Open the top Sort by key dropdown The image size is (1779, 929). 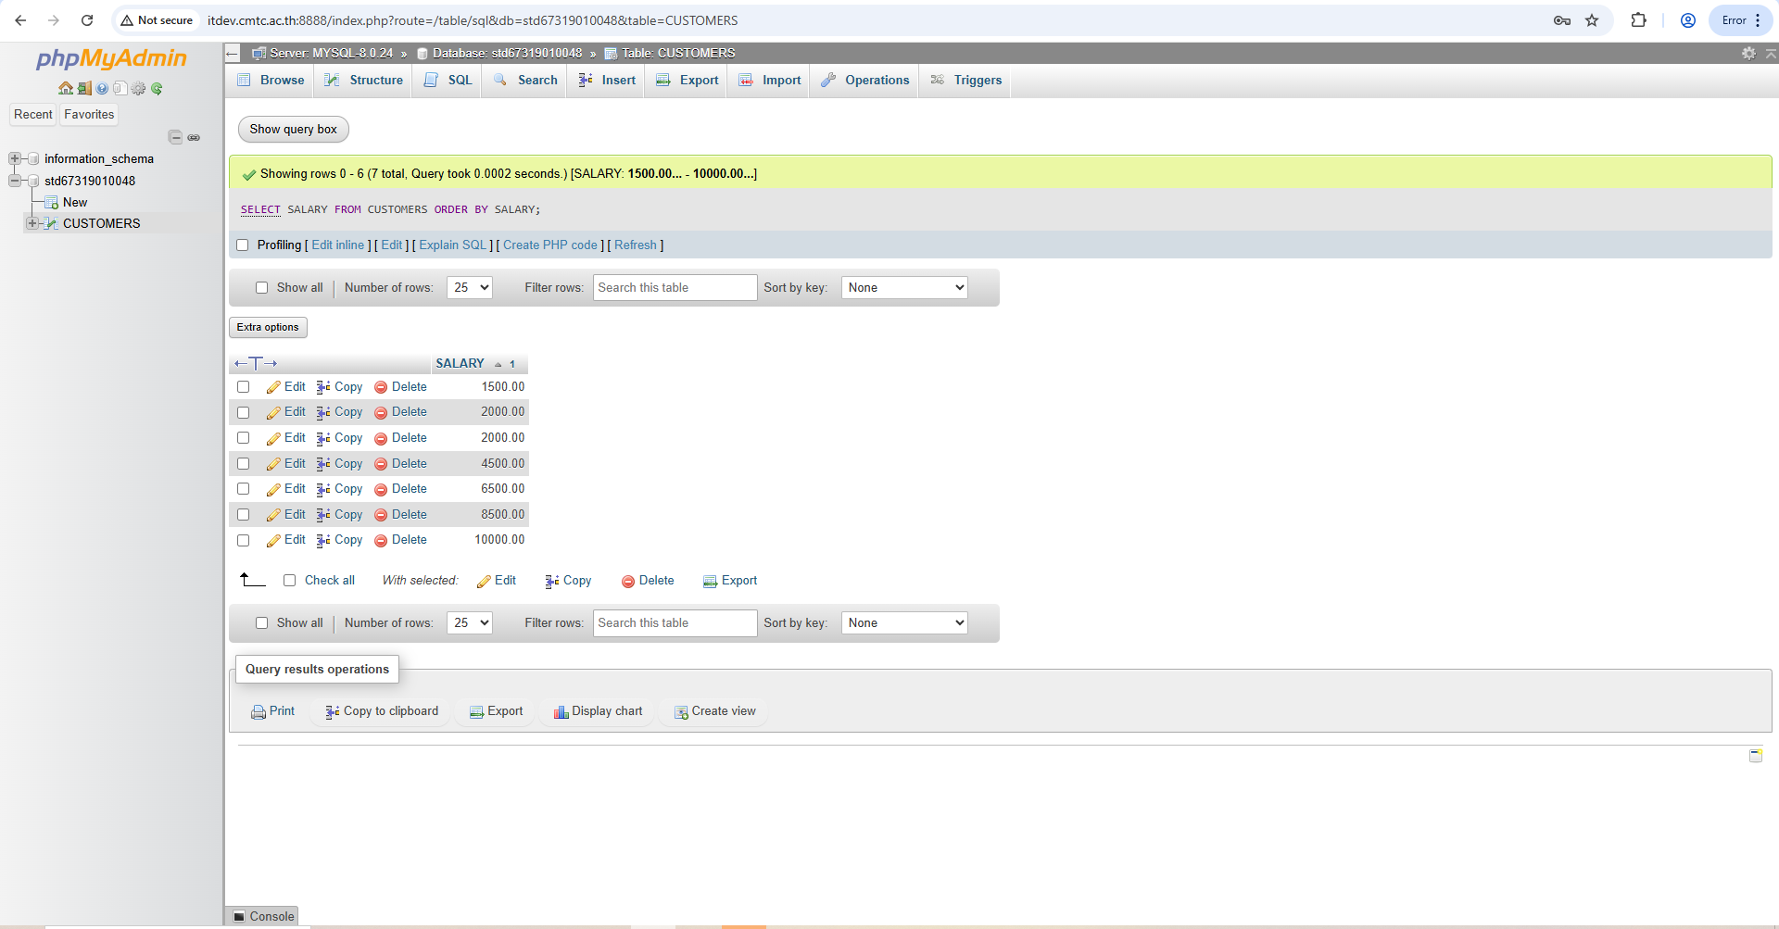(x=904, y=288)
